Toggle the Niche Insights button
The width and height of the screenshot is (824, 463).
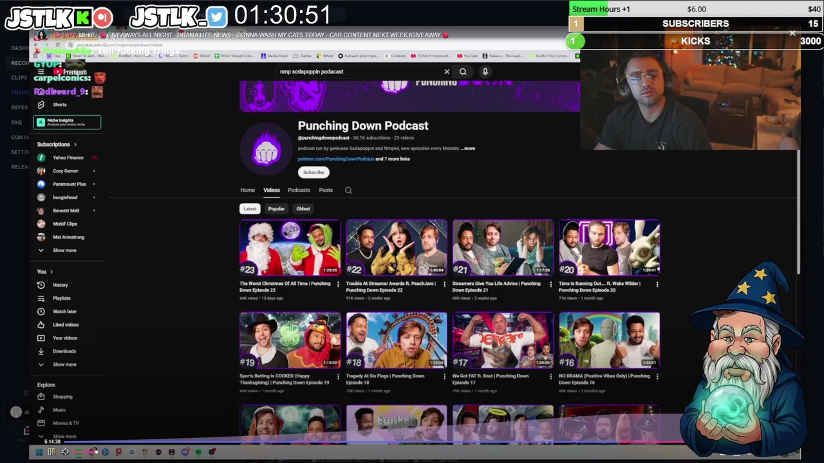pos(67,122)
